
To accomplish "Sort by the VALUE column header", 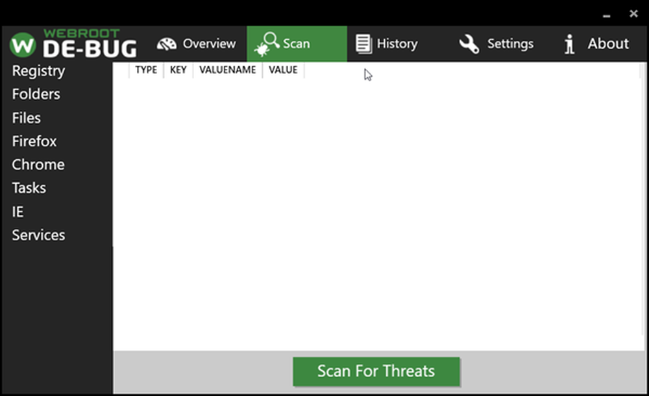I will click(x=283, y=70).
